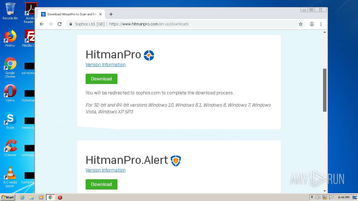Viewport: 358px width, 201px height.
Task: Open the nothingin desktop file
Action: coord(29,150)
